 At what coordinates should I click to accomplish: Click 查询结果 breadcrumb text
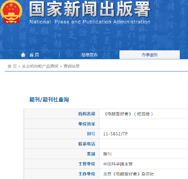(72, 66)
